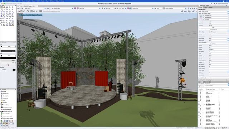The width and height of the screenshot is (229, 129).
Task: Open the Help menu
Action: (63, 1)
